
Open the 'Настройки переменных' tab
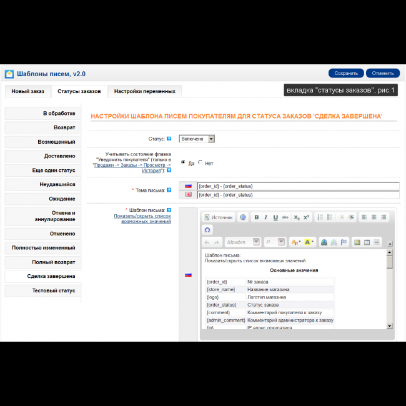pos(144,91)
